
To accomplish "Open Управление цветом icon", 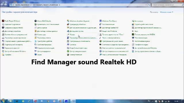I will coord(3,48).
